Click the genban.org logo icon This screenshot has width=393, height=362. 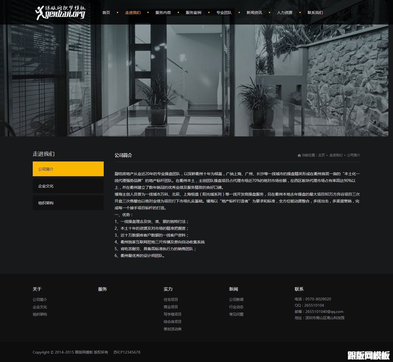coord(40,12)
